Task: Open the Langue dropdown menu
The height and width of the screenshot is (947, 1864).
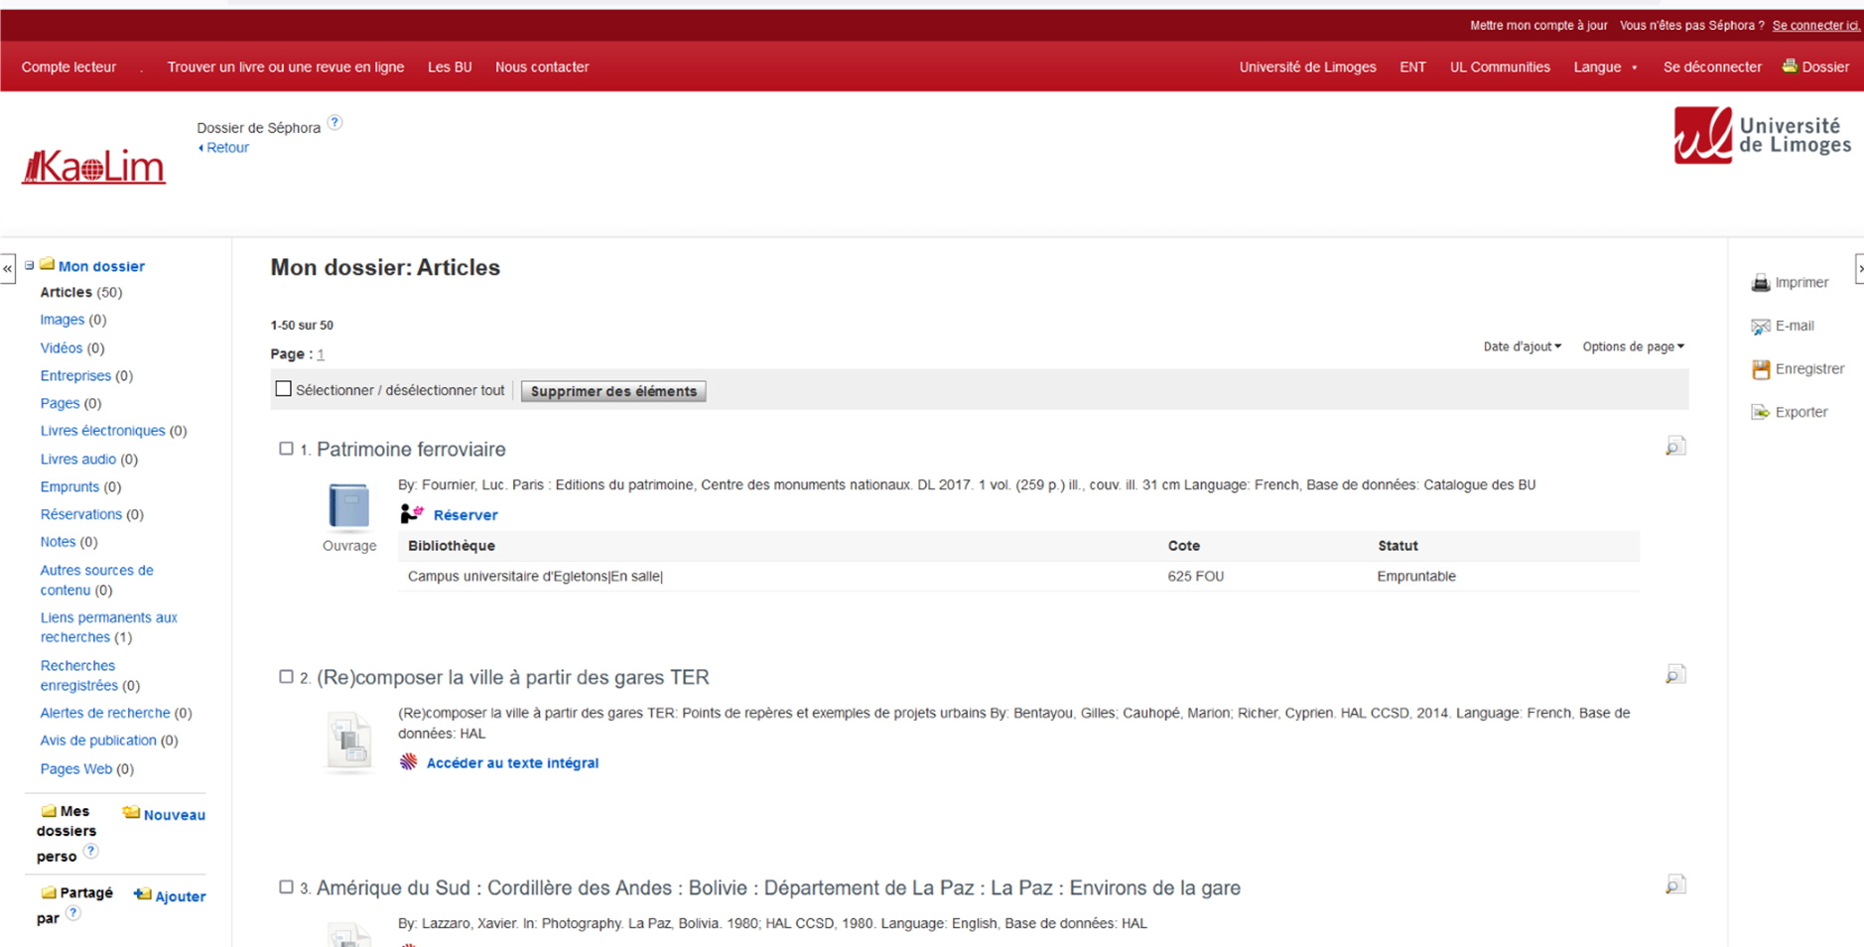Action: coord(1604,68)
